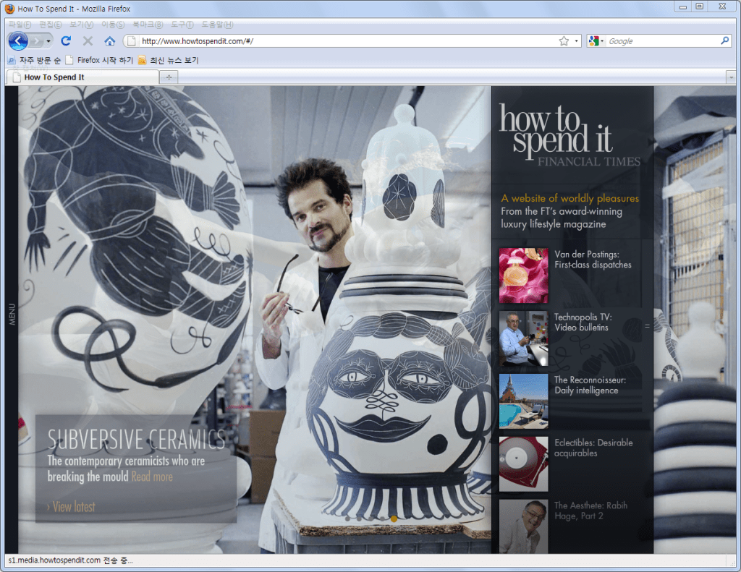Click the stop loading X icon
741x572 pixels.
(x=88, y=41)
